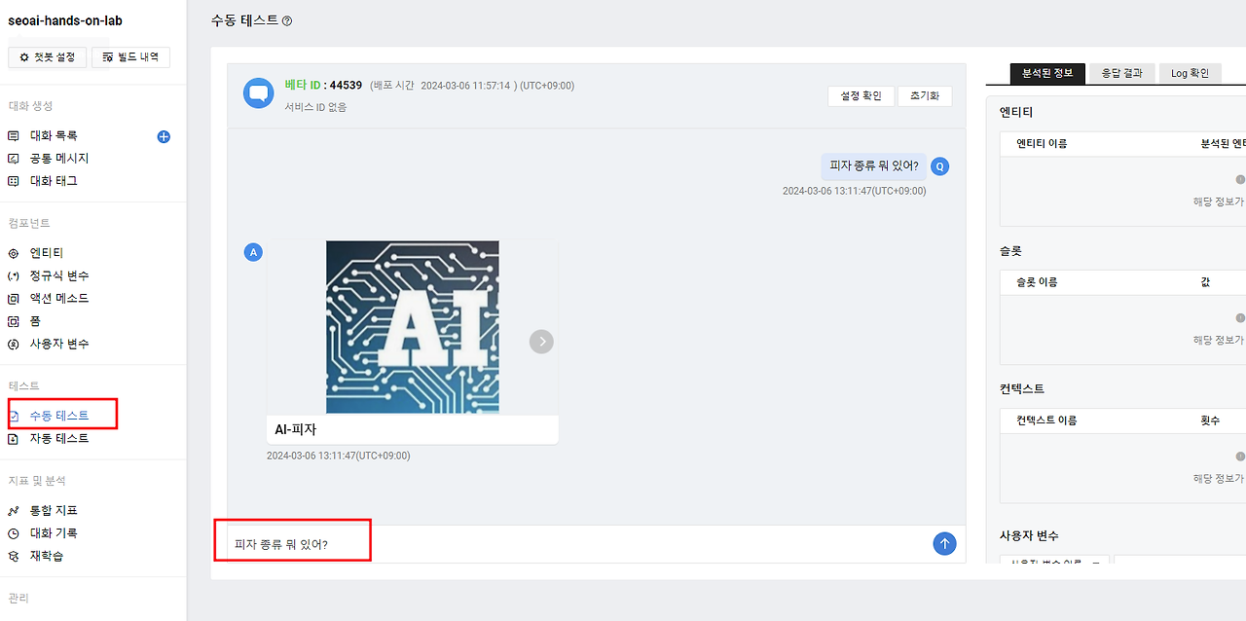Click the 사용자 변수 sidebar icon

tap(14, 344)
